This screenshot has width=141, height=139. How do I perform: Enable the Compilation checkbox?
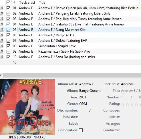pyautogui.click(x=81, y=130)
